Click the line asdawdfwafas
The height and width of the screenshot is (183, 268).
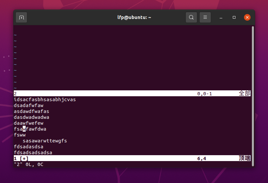[32, 111]
